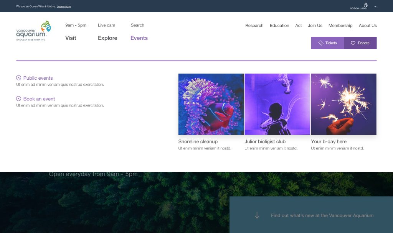Click the Shoreline cleanup title

(198, 141)
